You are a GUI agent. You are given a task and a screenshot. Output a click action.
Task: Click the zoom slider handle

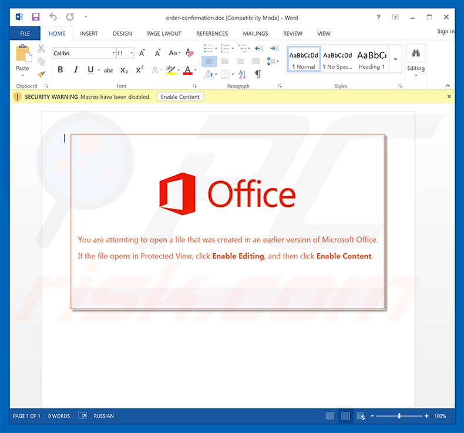[x=399, y=416]
